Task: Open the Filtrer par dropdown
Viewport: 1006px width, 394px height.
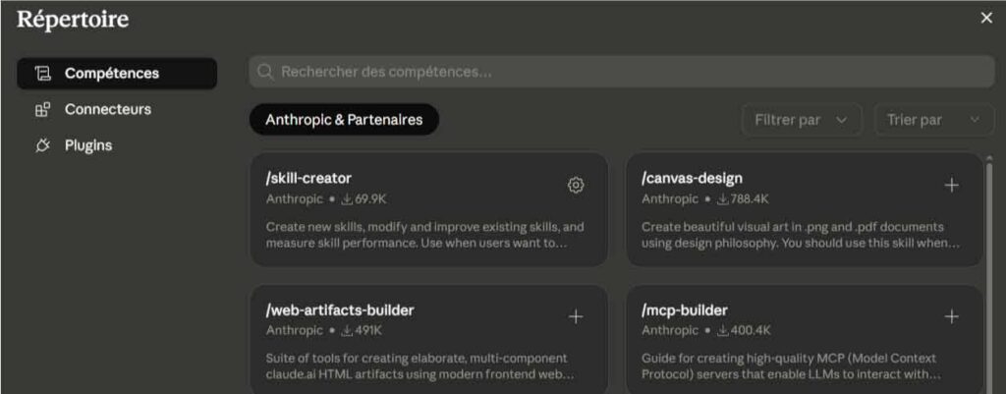Action: pyautogui.click(x=802, y=120)
